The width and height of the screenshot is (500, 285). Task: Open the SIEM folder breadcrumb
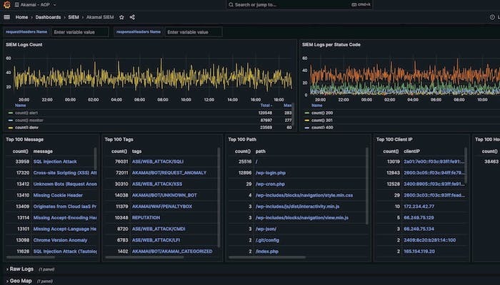[x=74, y=17]
